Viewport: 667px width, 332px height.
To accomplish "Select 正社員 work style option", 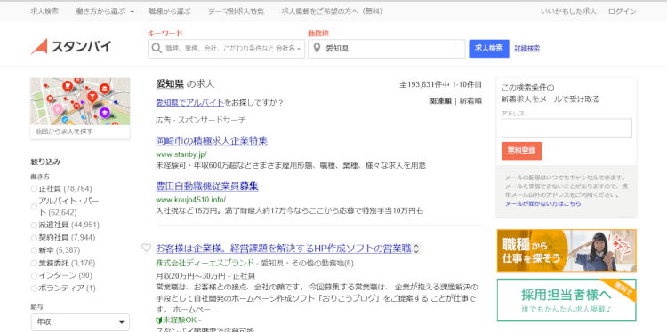I will pyautogui.click(x=34, y=188).
